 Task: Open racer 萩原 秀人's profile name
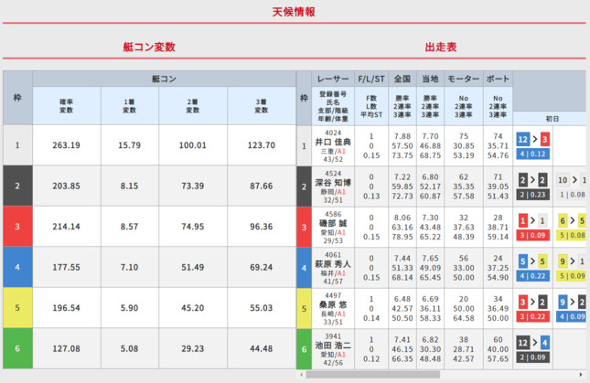tap(333, 265)
